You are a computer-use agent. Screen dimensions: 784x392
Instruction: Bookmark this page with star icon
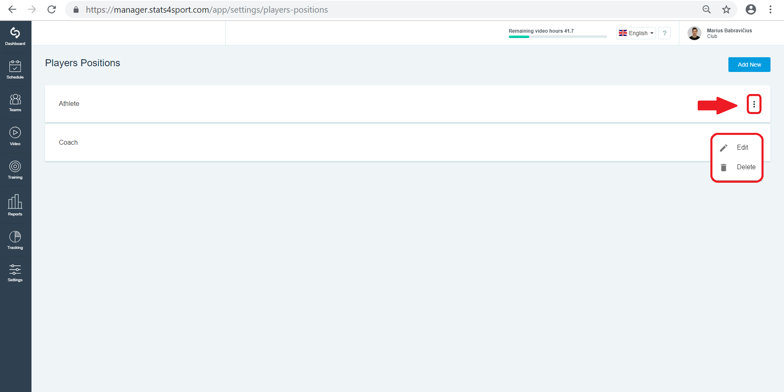(726, 9)
